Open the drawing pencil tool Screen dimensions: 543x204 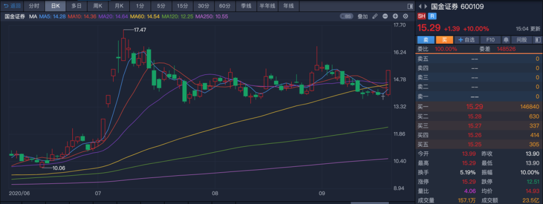point(375,16)
